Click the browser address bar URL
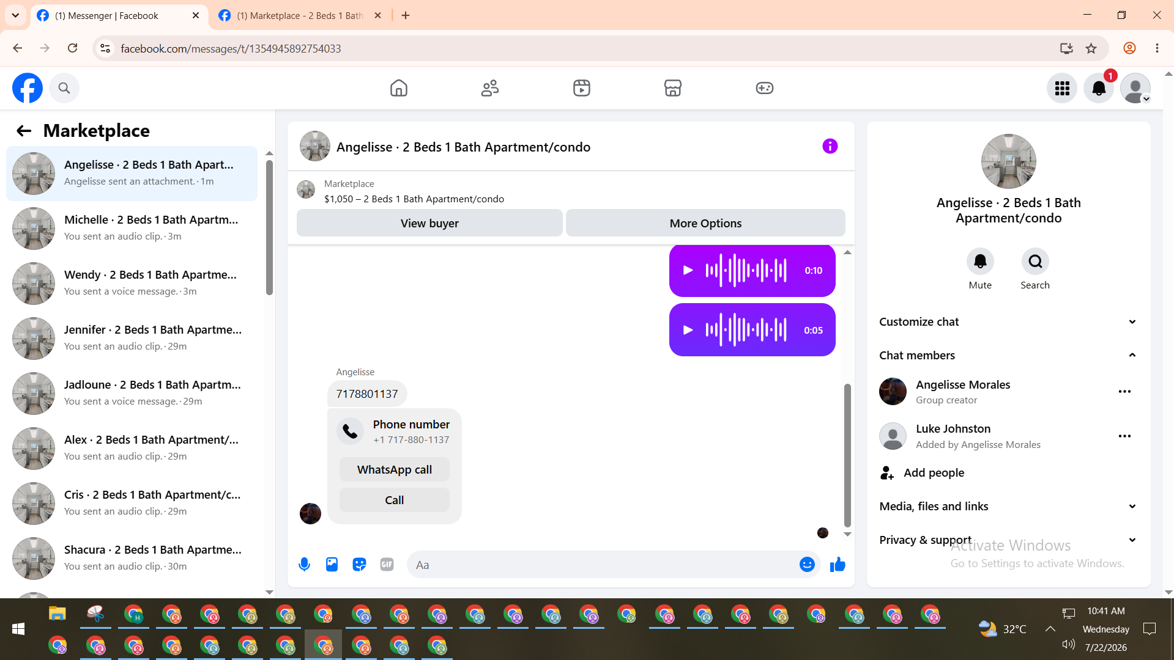 pyautogui.click(x=231, y=48)
